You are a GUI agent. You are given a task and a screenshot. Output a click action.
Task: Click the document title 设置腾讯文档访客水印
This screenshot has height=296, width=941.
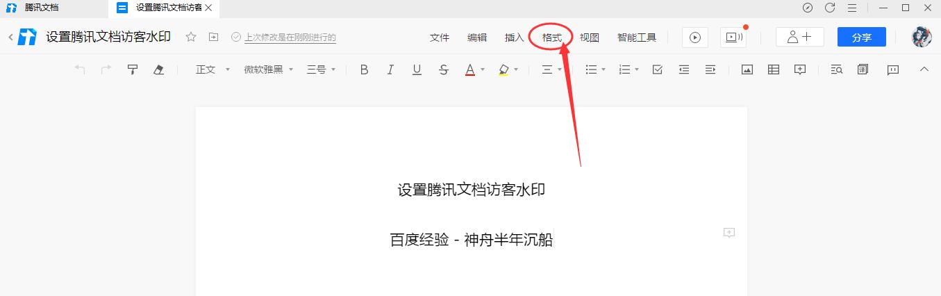[108, 37]
